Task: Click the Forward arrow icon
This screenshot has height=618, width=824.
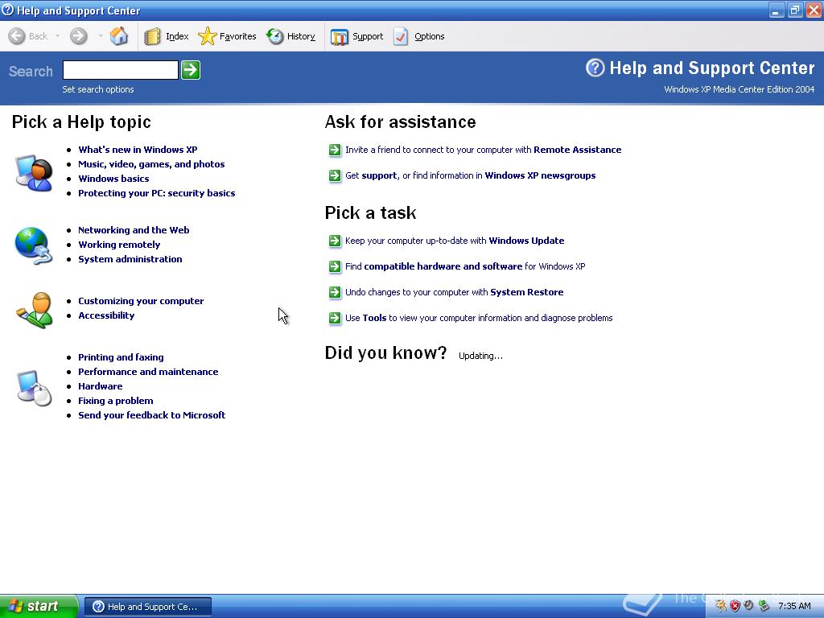Action: (x=79, y=36)
